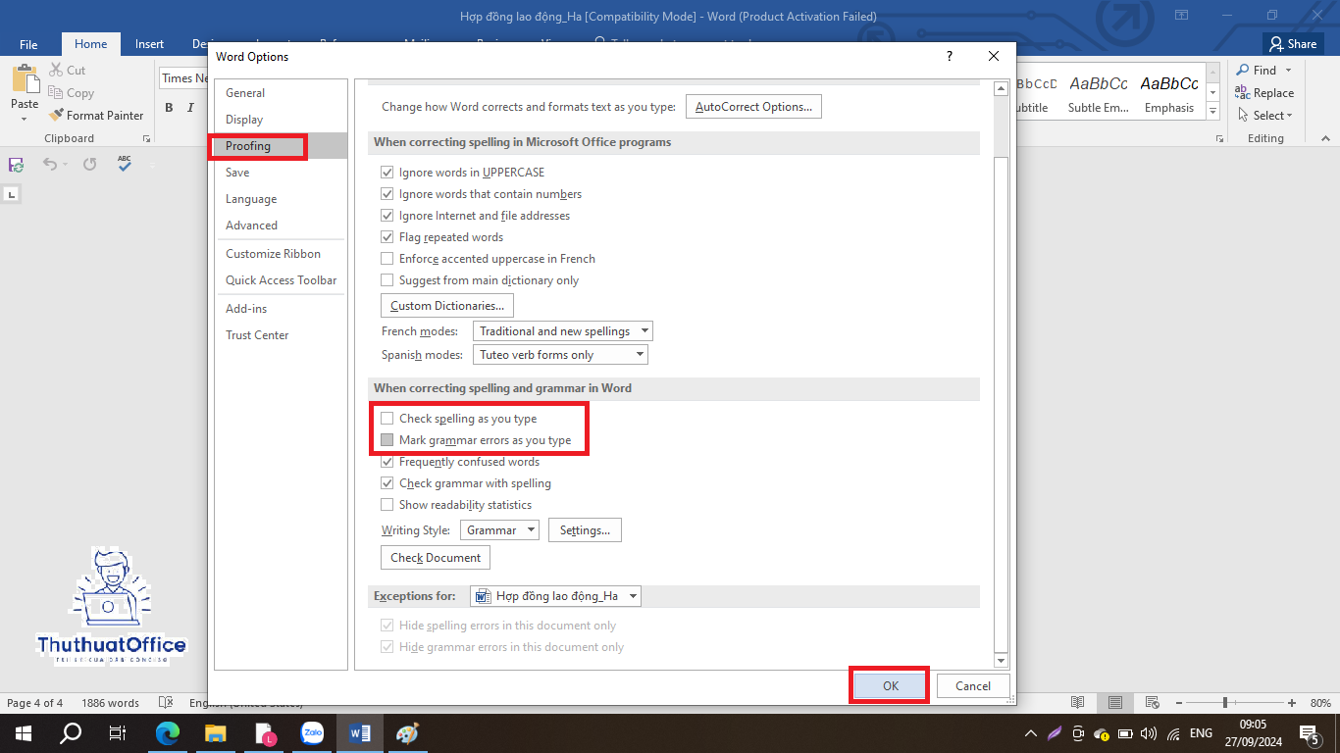Select the Format Painter brush

(56, 115)
